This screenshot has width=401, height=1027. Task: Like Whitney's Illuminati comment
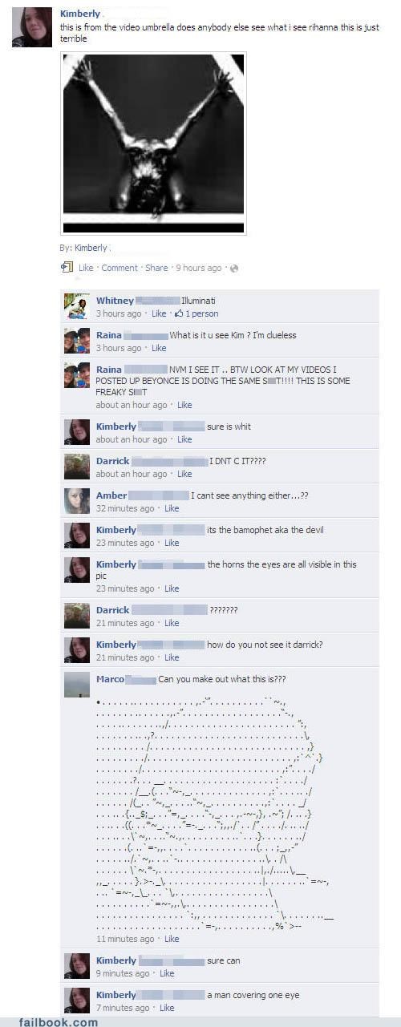159,313
